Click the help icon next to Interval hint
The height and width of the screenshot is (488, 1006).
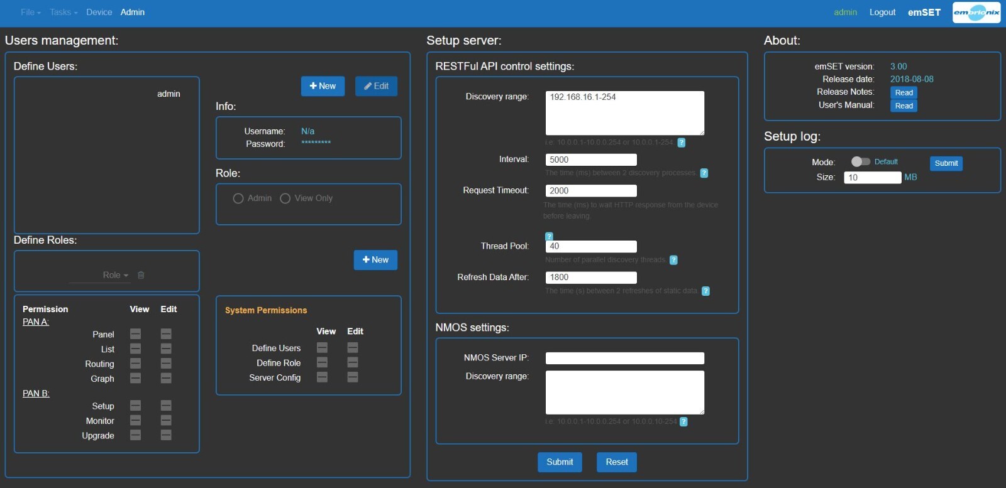point(704,173)
